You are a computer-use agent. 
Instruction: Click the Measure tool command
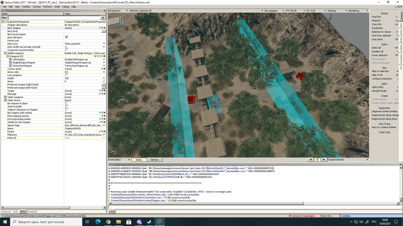tap(376, 20)
